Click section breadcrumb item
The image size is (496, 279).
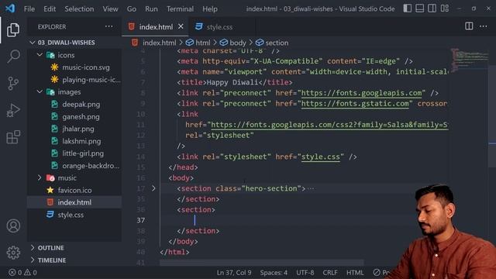[x=277, y=43]
